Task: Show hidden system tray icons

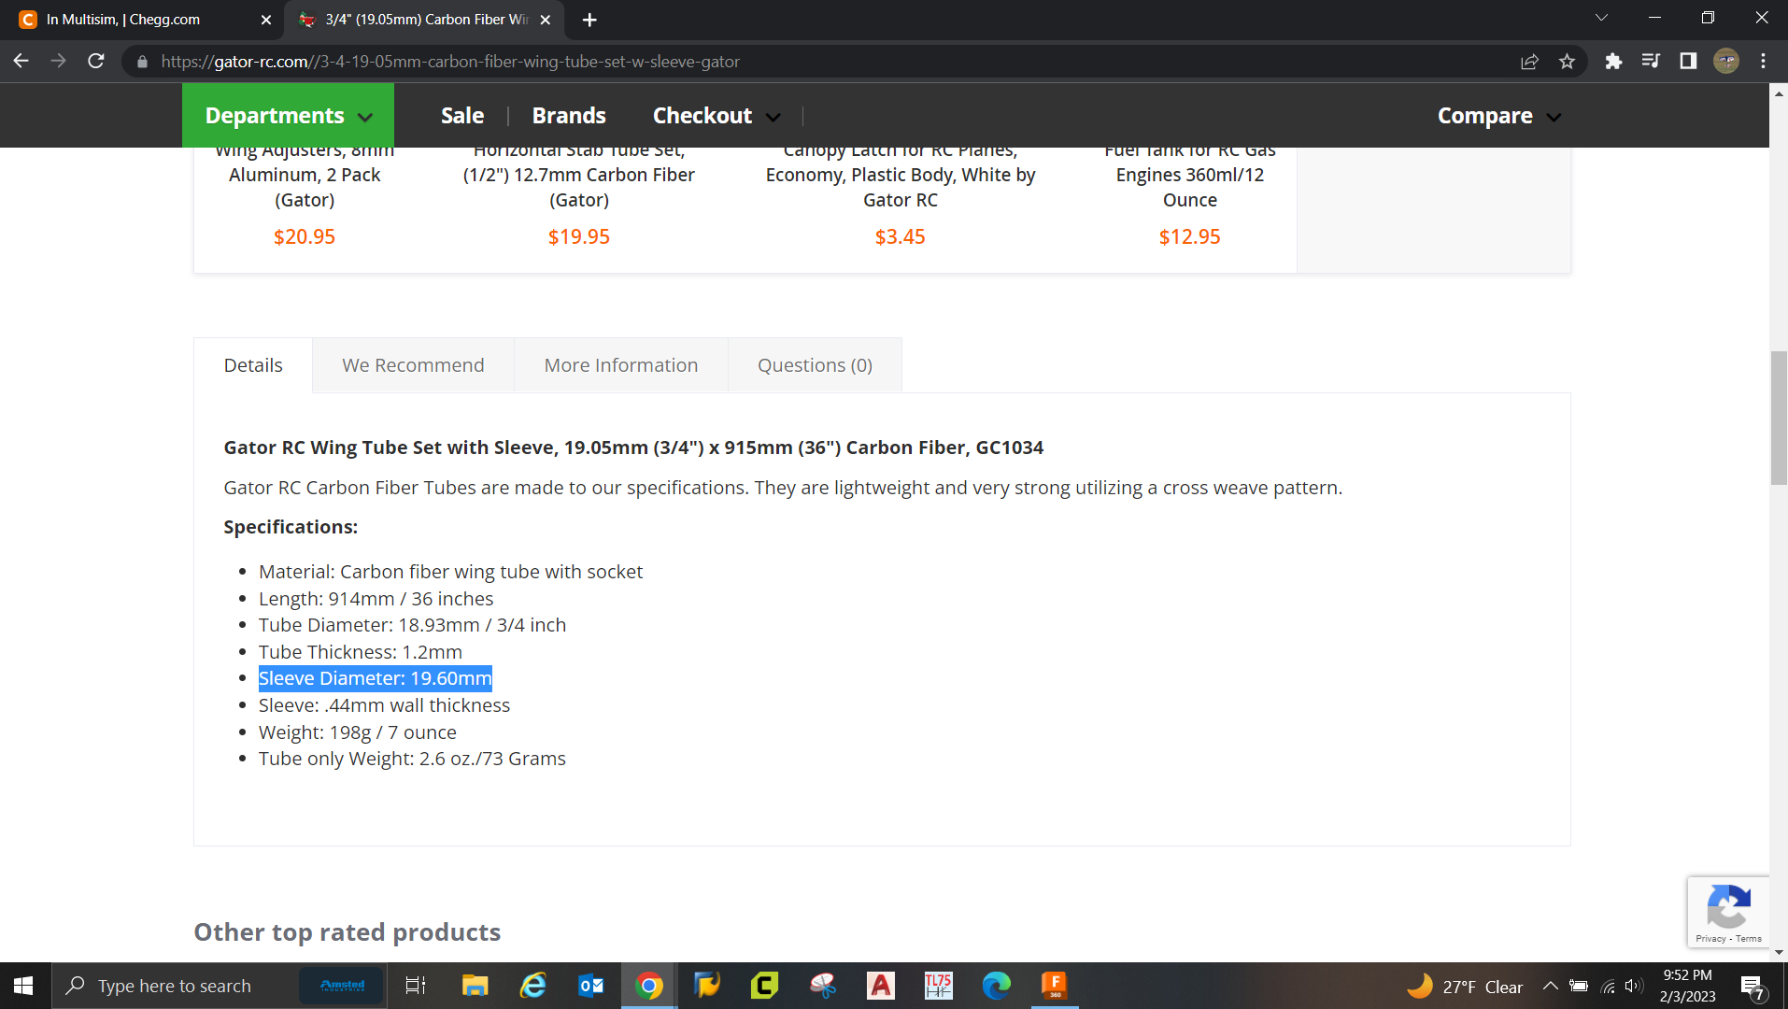Action: (1550, 986)
